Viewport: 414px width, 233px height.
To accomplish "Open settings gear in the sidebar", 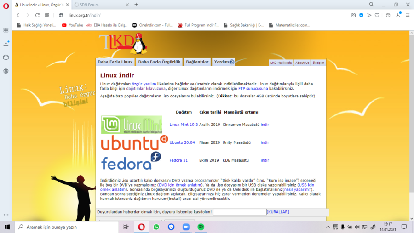I will 6,71.
